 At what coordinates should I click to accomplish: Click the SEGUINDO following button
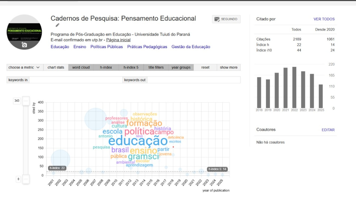click(226, 19)
